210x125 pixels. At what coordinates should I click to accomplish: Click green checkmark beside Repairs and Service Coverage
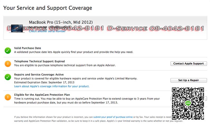pos(8,77)
